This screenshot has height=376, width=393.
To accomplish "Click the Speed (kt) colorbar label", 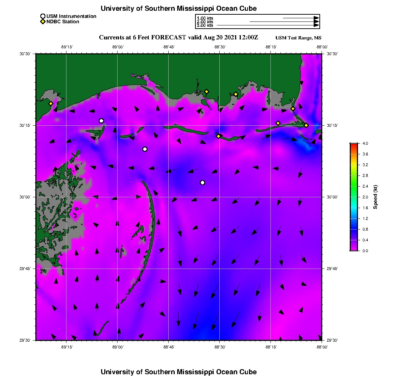I will click(375, 197).
